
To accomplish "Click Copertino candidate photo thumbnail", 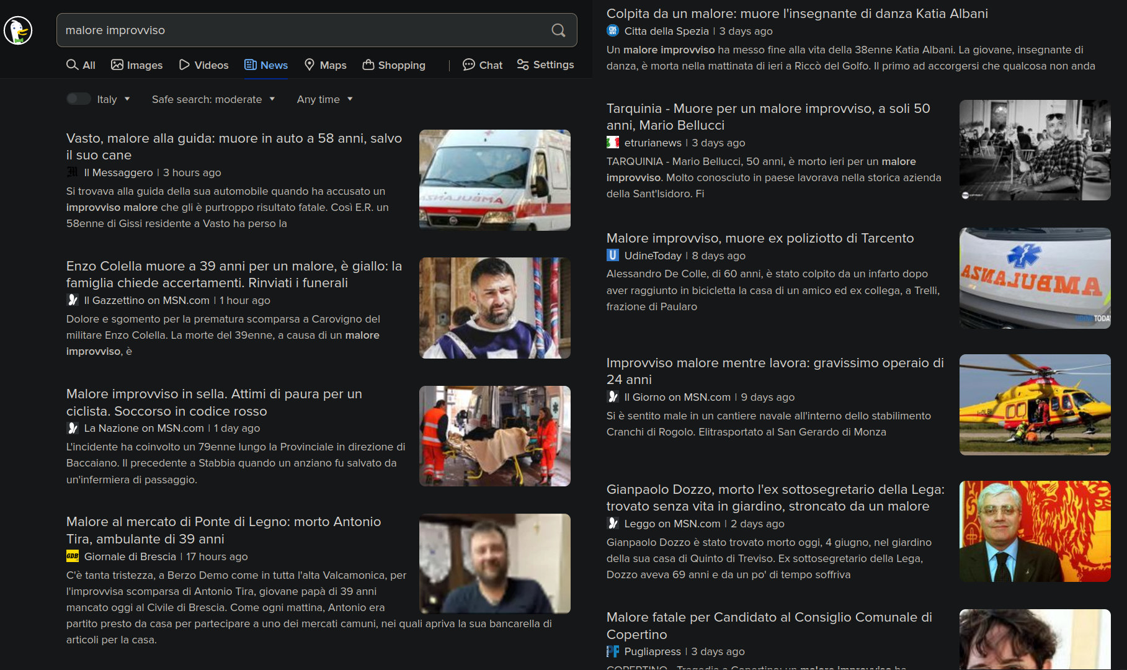I will (x=1035, y=639).
